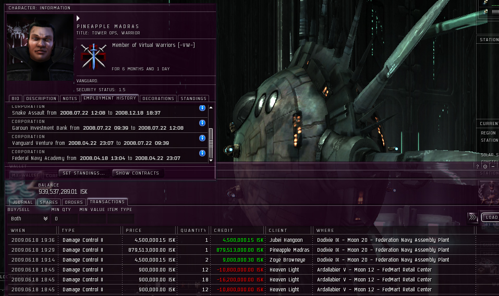Select wallet Transactions tab
Screen dimensions: 499x296
click(107, 202)
